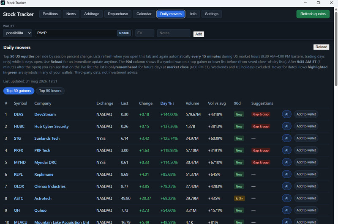Open AI analysis for DEVS row
Image resolution: width=338 pixels, height=224 pixels.
click(286, 114)
